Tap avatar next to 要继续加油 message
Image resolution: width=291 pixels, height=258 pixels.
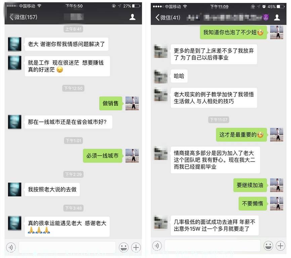point(277,185)
